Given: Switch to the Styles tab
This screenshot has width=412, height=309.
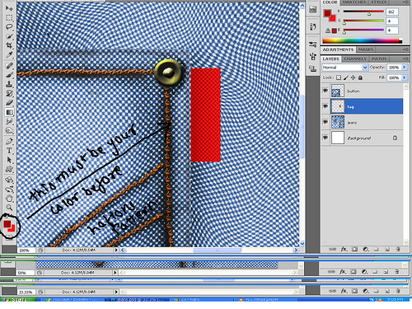Looking at the screenshot, I should [378, 2].
